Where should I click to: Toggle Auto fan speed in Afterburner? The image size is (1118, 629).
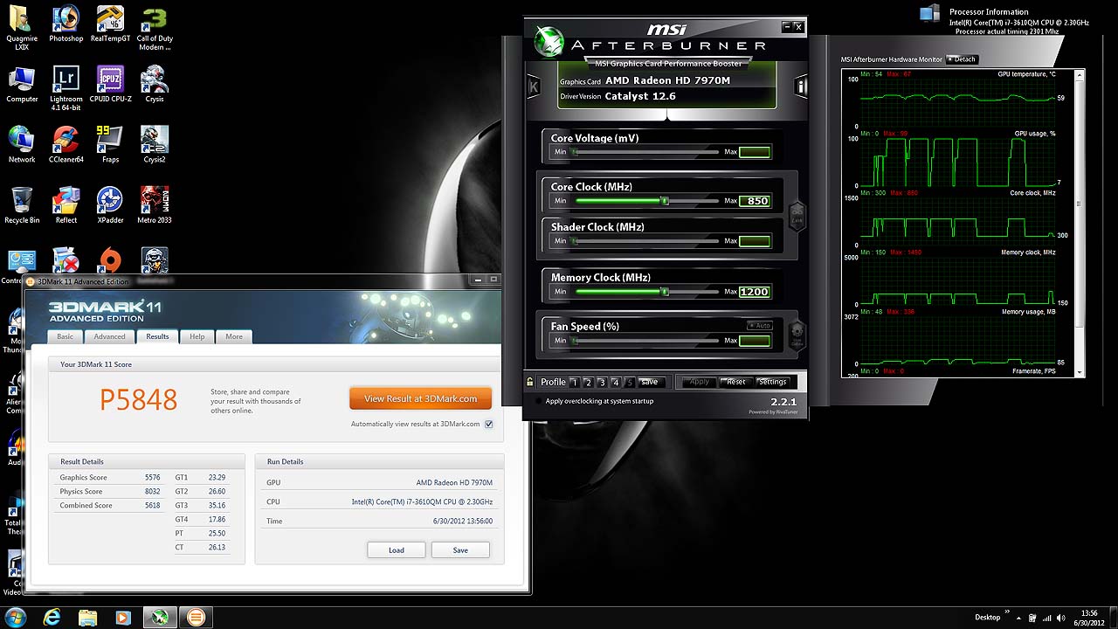tap(759, 326)
